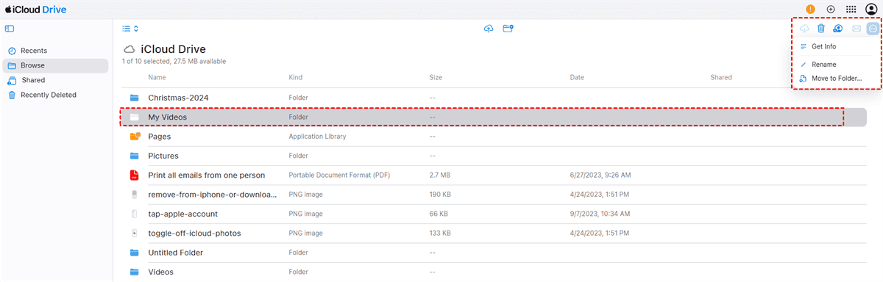The width and height of the screenshot is (883, 282).
Task: Sort by the Kind column header
Action: 295,77
